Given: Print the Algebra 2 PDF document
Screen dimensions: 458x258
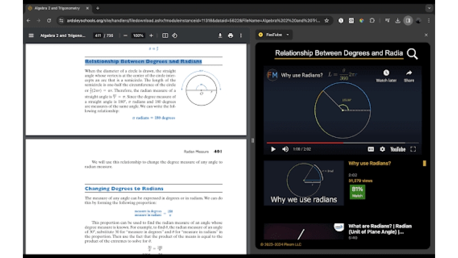Looking at the screenshot, I should (x=230, y=35).
